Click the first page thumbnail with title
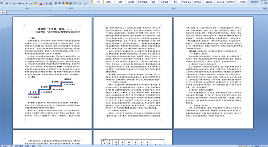This screenshot has height=147, width=268. click(52, 72)
